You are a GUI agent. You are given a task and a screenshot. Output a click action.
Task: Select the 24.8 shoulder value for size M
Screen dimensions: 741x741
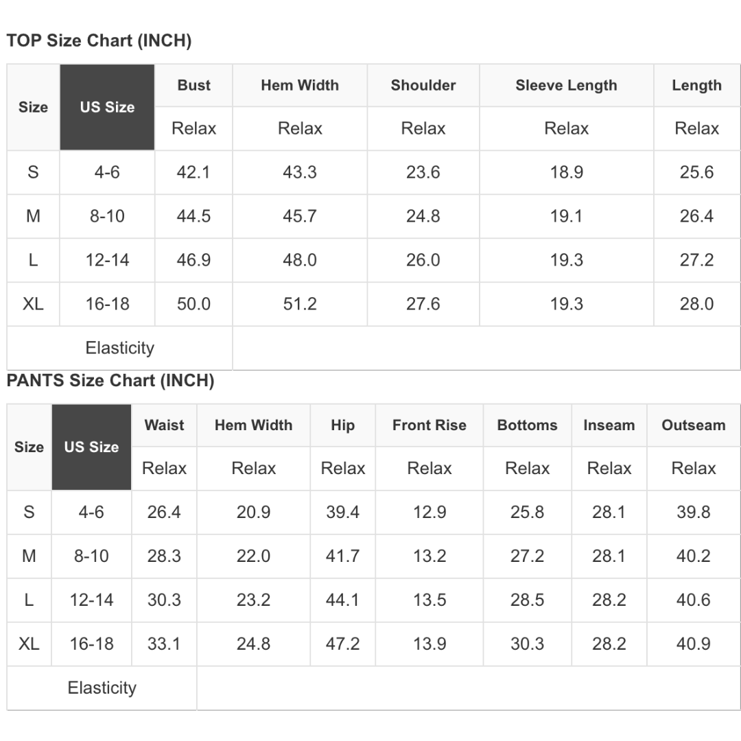423,216
